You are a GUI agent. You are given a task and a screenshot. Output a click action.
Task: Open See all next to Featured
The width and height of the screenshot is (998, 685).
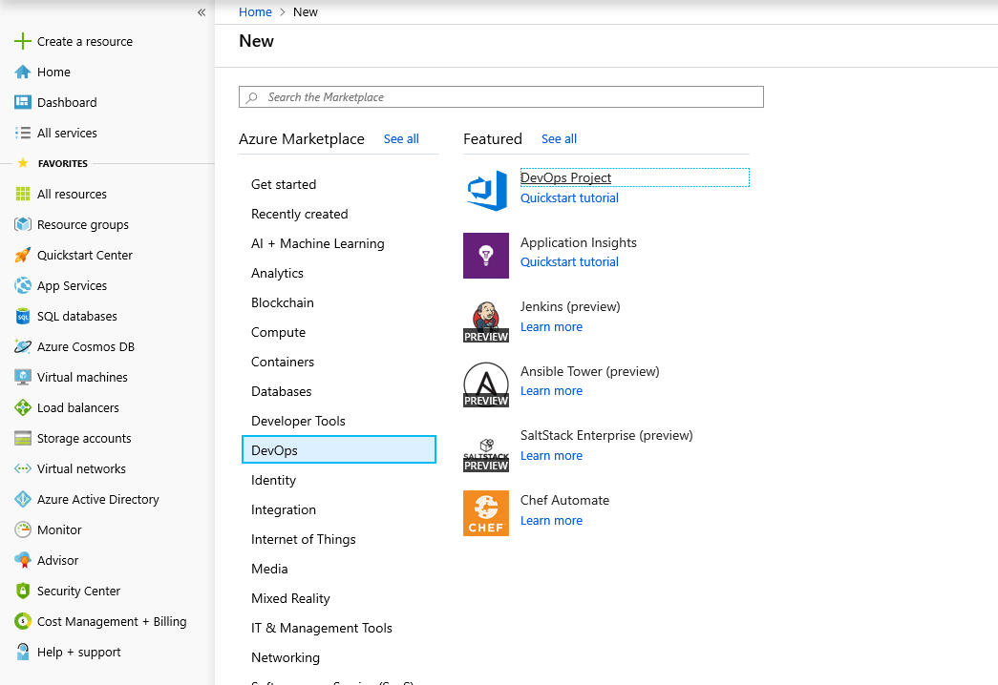[559, 138]
